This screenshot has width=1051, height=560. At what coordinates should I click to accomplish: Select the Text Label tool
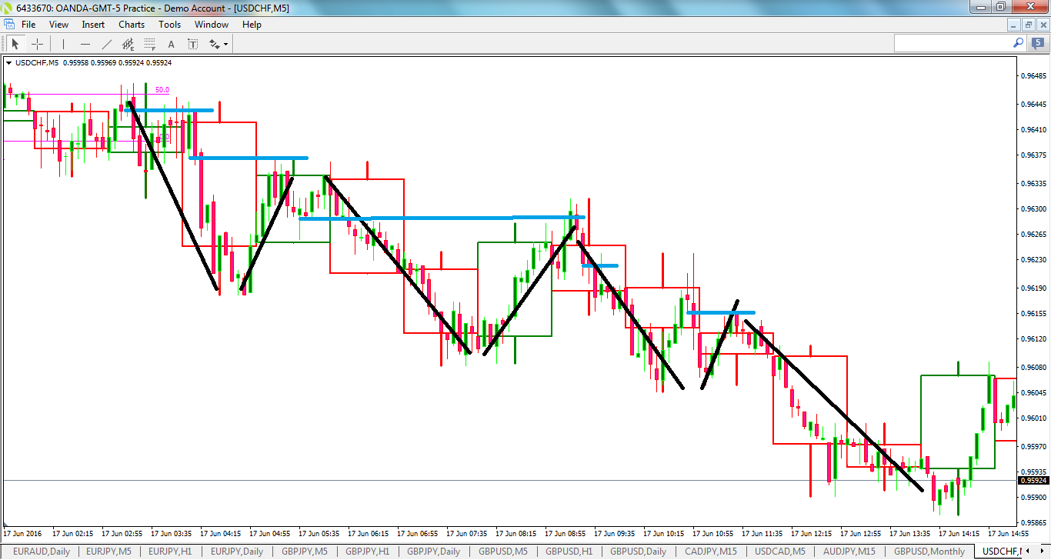tap(192, 44)
